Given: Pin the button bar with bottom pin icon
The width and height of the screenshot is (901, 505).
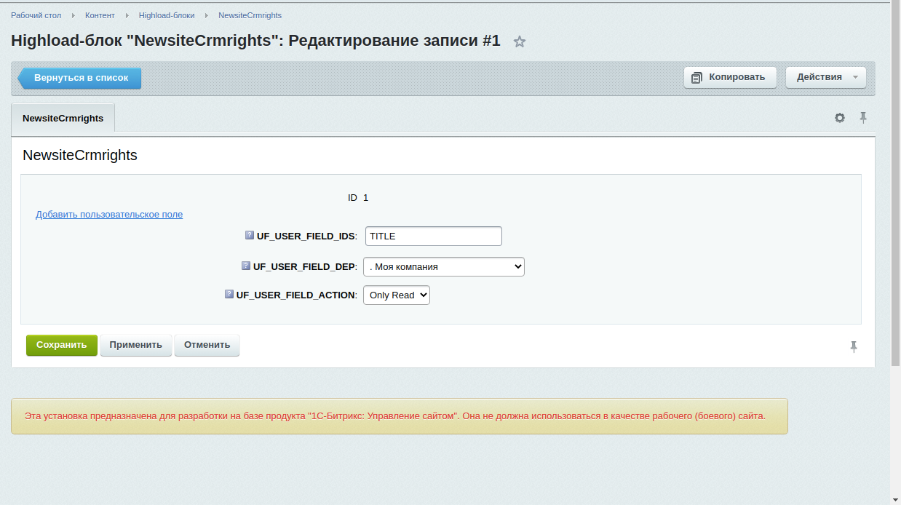Looking at the screenshot, I should (854, 347).
